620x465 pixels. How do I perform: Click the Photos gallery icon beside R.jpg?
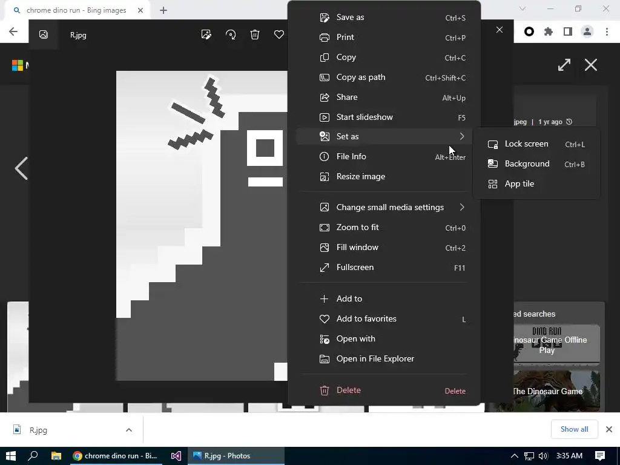44,35
